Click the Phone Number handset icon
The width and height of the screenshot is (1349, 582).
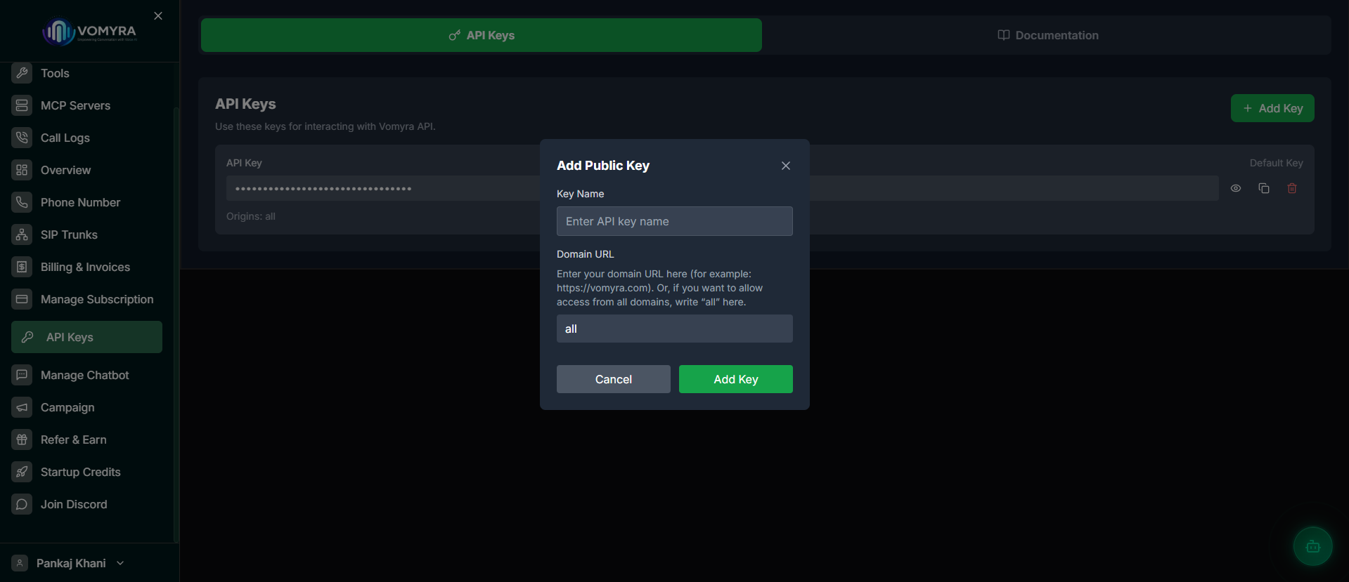pyautogui.click(x=22, y=202)
